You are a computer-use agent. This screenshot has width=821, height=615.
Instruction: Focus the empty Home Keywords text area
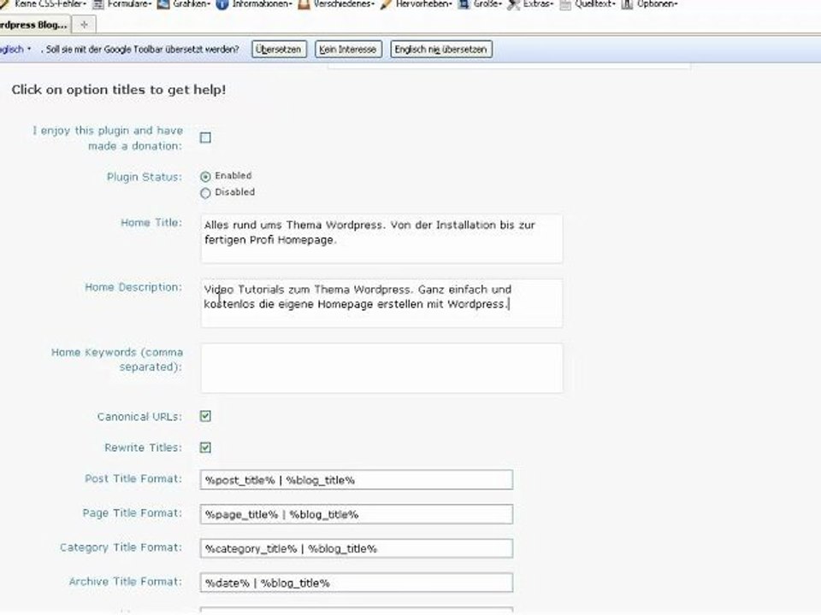pyautogui.click(x=381, y=368)
